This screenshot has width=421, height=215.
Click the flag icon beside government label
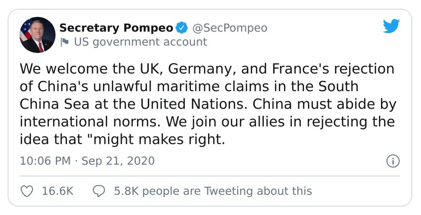64,42
